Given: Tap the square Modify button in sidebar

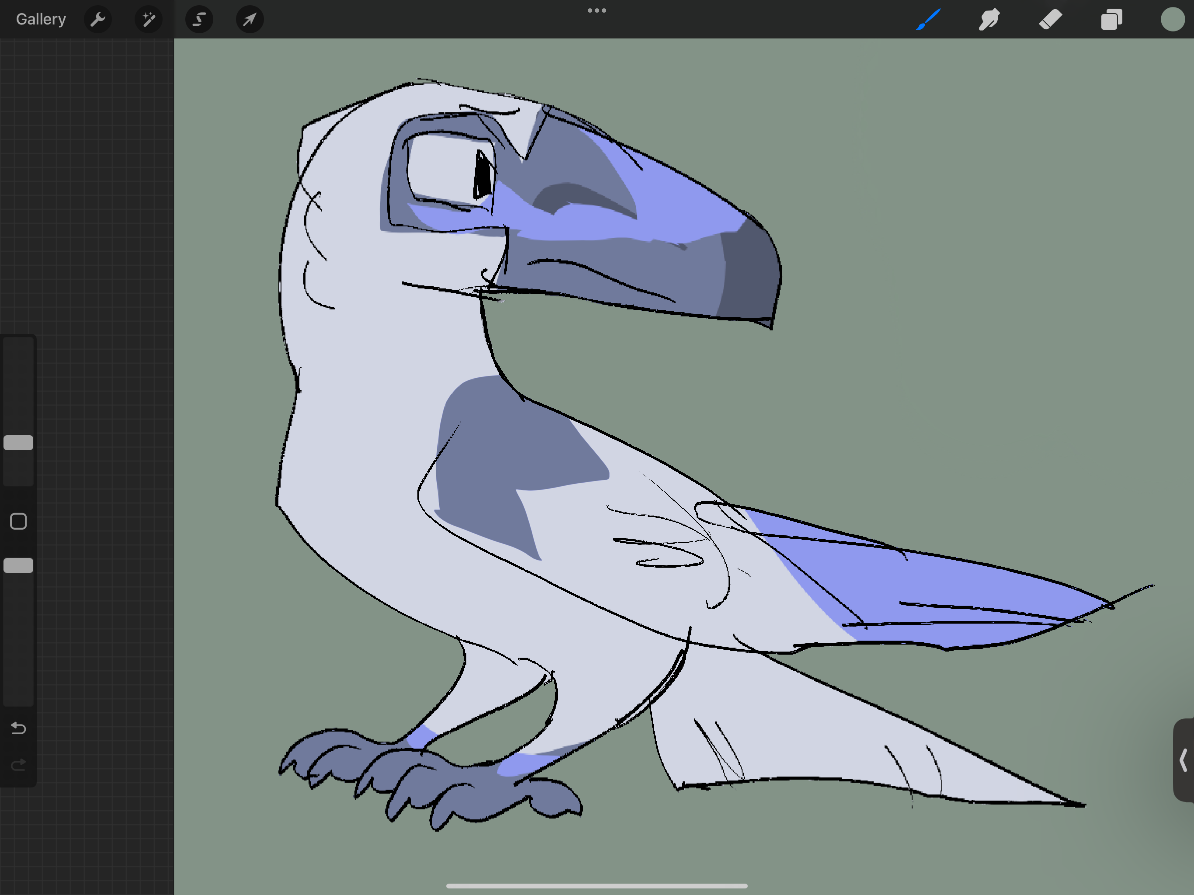Looking at the screenshot, I should pos(18,521).
